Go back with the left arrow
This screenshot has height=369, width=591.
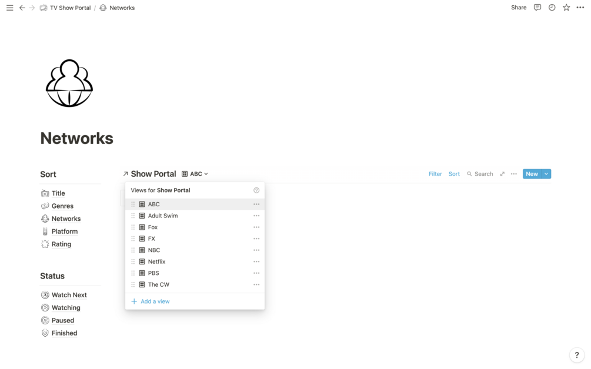click(22, 8)
